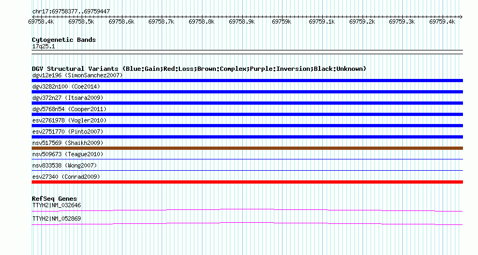
Task: Click the blue gain bar for dgv372n27
Action: (x=247, y=103)
